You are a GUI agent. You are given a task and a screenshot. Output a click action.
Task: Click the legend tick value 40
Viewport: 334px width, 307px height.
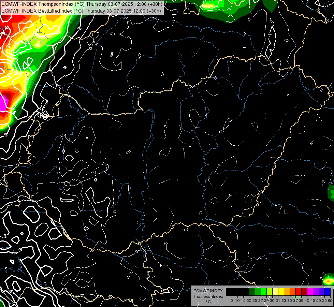307,301
